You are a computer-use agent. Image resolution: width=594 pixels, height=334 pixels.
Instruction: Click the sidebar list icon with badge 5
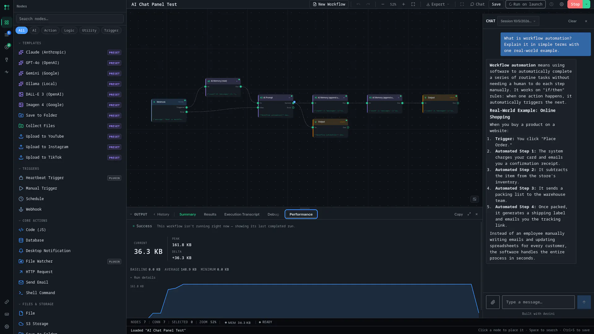click(6, 35)
